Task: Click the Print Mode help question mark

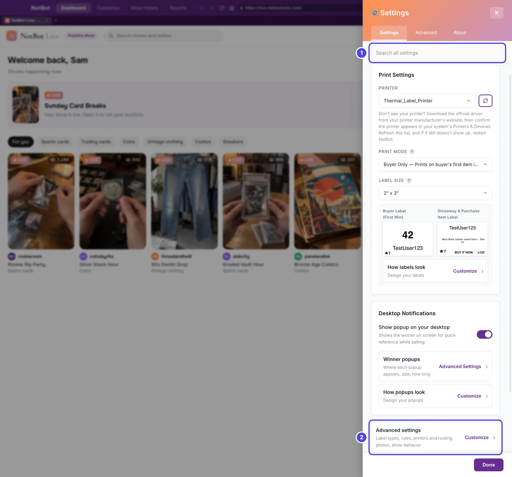Action: click(x=412, y=152)
